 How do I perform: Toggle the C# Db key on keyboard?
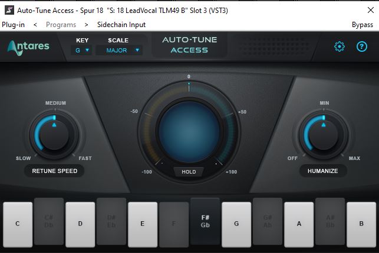tap(49, 221)
